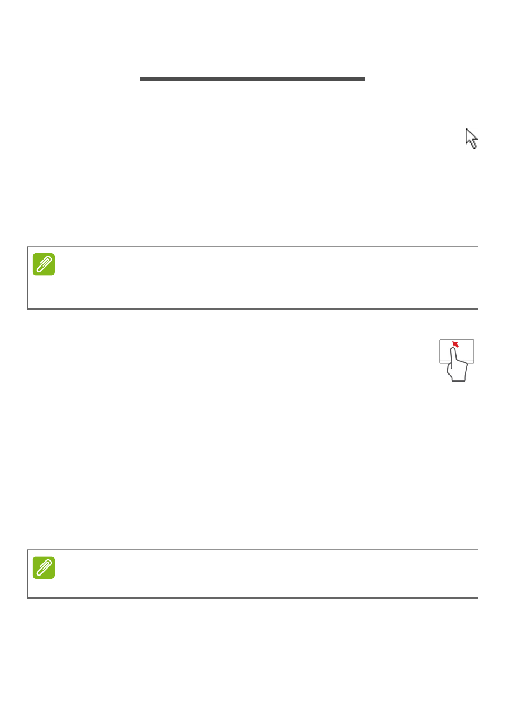Viewport: 513px width, 726px height.
Task: Click the touchpad's left button area in illustration
Action: (x=445, y=362)
